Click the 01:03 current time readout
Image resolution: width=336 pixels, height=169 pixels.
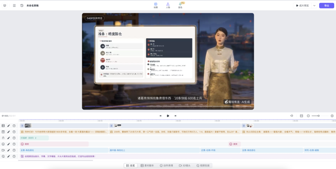click(5, 116)
